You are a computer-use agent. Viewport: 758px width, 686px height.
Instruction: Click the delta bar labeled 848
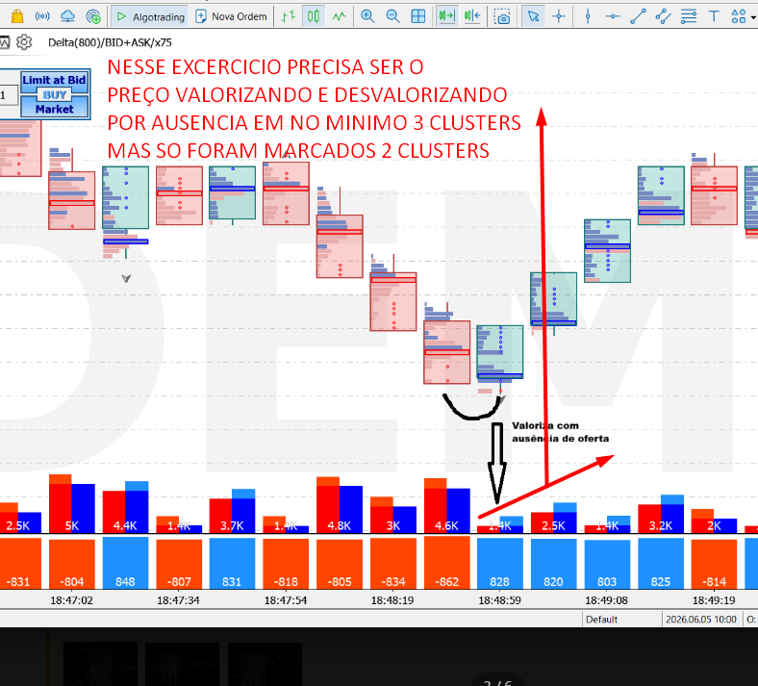point(125,563)
